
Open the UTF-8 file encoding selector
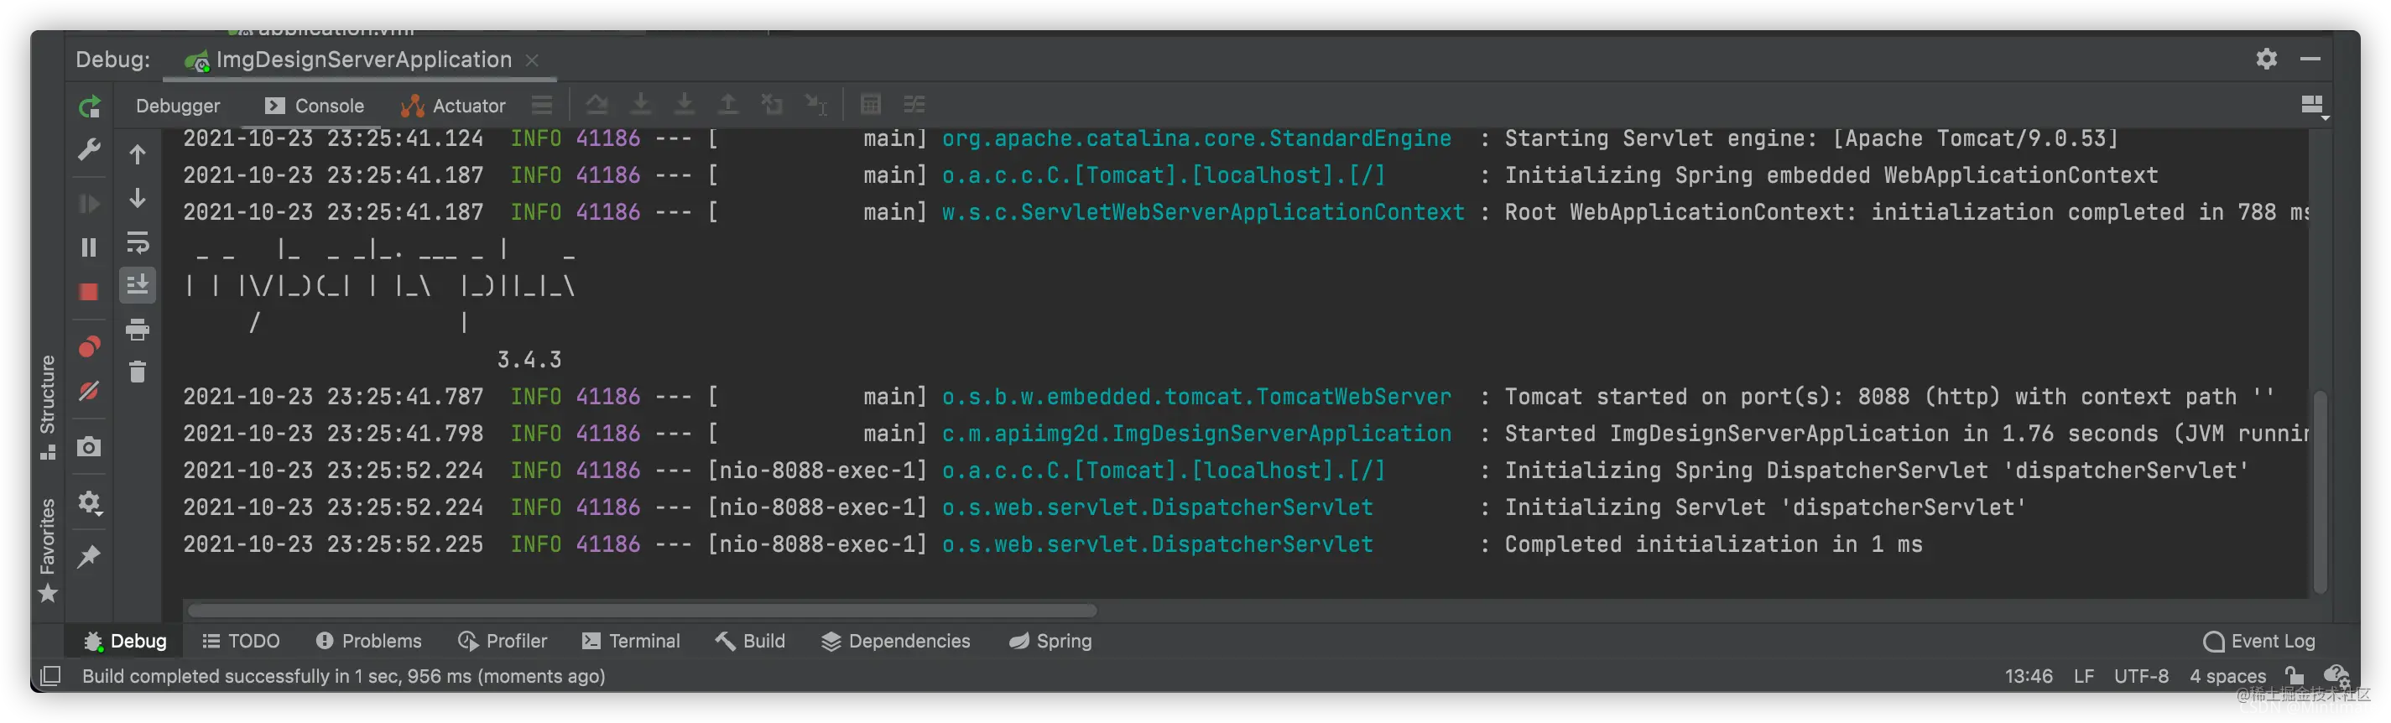tap(2141, 677)
